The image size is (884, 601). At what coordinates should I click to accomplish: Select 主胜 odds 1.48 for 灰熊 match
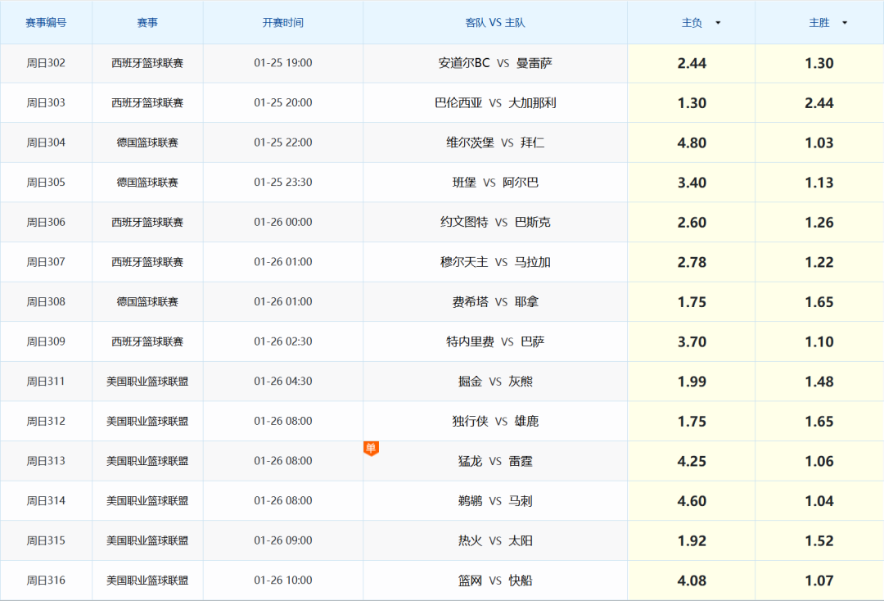pos(819,382)
